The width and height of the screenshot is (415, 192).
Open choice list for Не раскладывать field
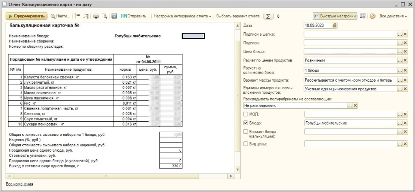350,105
